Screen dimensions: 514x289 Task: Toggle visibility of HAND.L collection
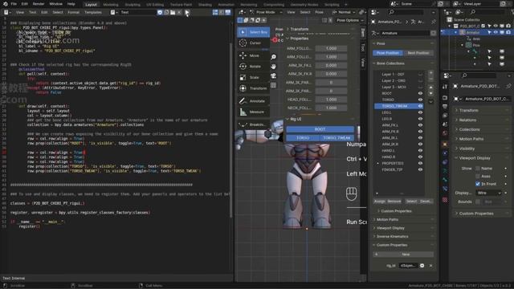[420, 151]
